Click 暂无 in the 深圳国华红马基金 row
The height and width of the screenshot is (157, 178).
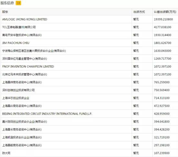(136, 59)
